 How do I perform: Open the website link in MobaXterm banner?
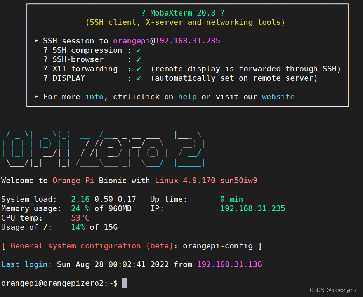pyautogui.click(x=278, y=97)
